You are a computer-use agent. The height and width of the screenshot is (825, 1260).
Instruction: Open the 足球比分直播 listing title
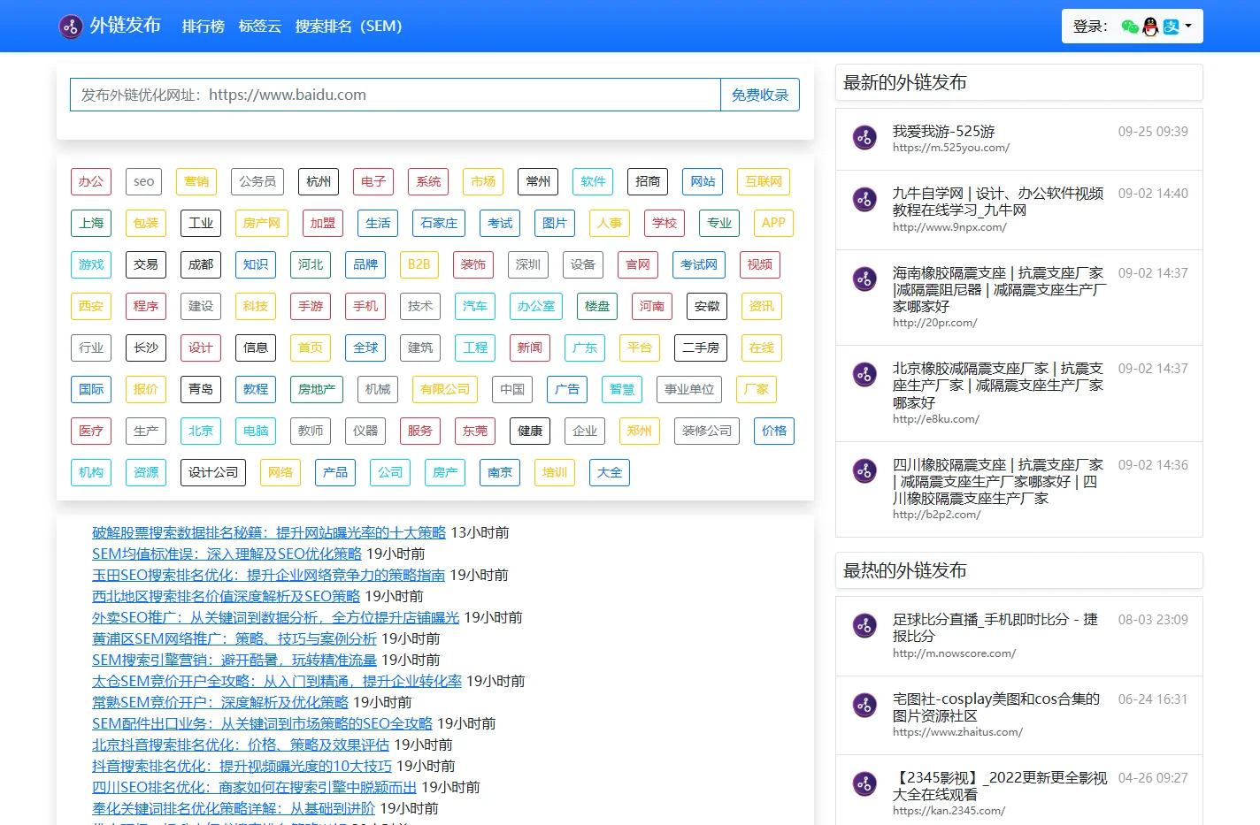(995, 628)
